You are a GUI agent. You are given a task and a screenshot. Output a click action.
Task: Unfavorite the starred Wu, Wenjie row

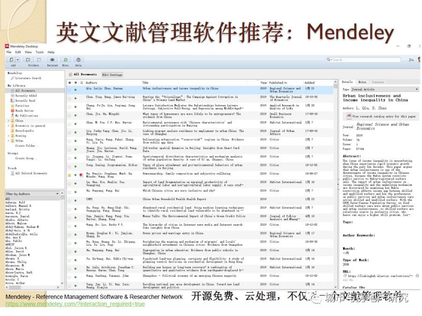[70, 175]
